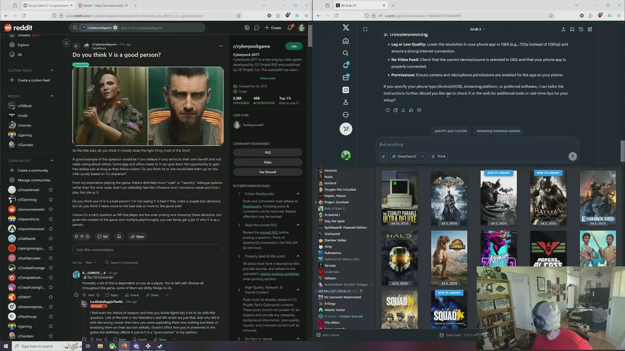
Task: Give an award to the post
Action: click(119, 236)
